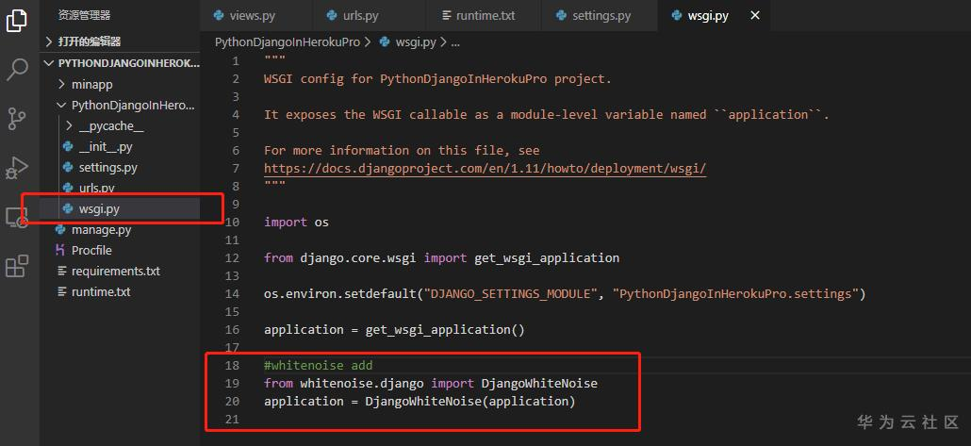Expand the minapp folder
The width and height of the screenshot is (971, 446).
point(64,85)
